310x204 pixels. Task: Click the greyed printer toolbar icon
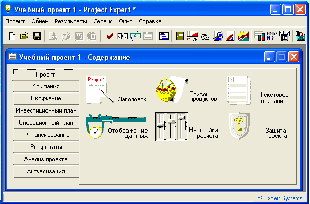tap(66, 36)
